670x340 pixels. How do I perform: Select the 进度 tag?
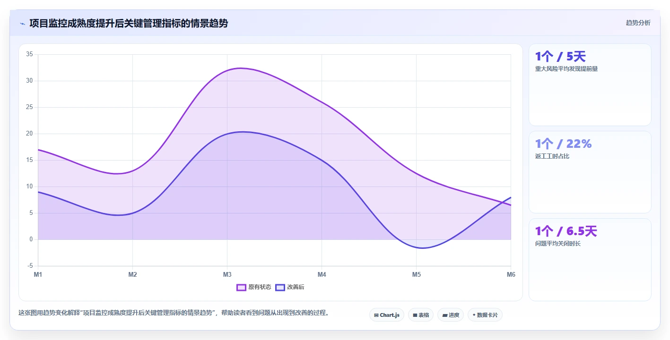point(451,315)
